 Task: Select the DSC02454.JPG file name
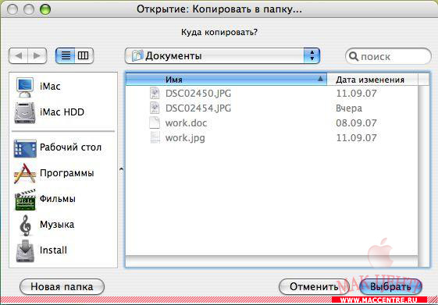pos(198,108)
